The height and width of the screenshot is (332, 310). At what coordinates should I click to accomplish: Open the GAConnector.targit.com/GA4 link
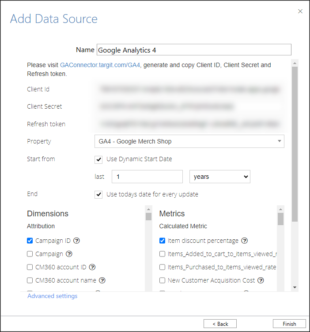coord(100,65)
